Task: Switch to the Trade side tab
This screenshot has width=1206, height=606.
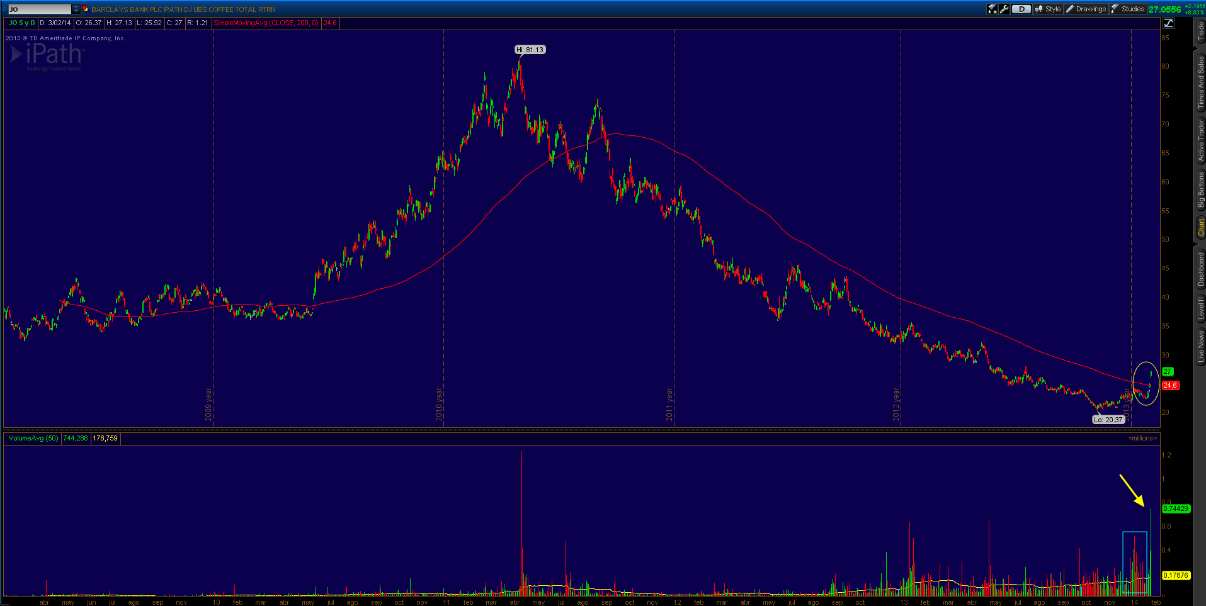Action: [1200, 31]
